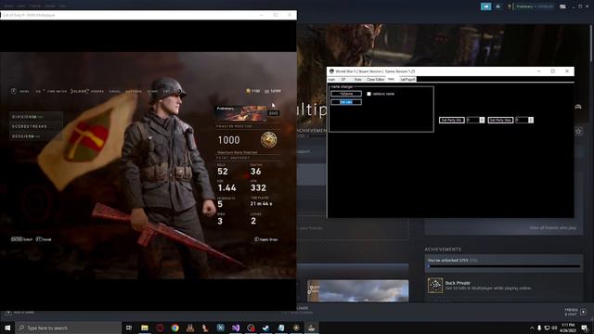
Task: Open File Explorer from the taskbar
Action: tap(145, 328)
